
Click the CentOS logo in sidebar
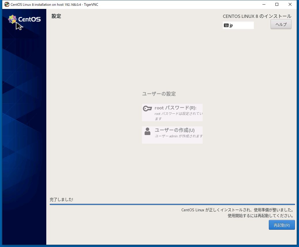pos(24,19)
